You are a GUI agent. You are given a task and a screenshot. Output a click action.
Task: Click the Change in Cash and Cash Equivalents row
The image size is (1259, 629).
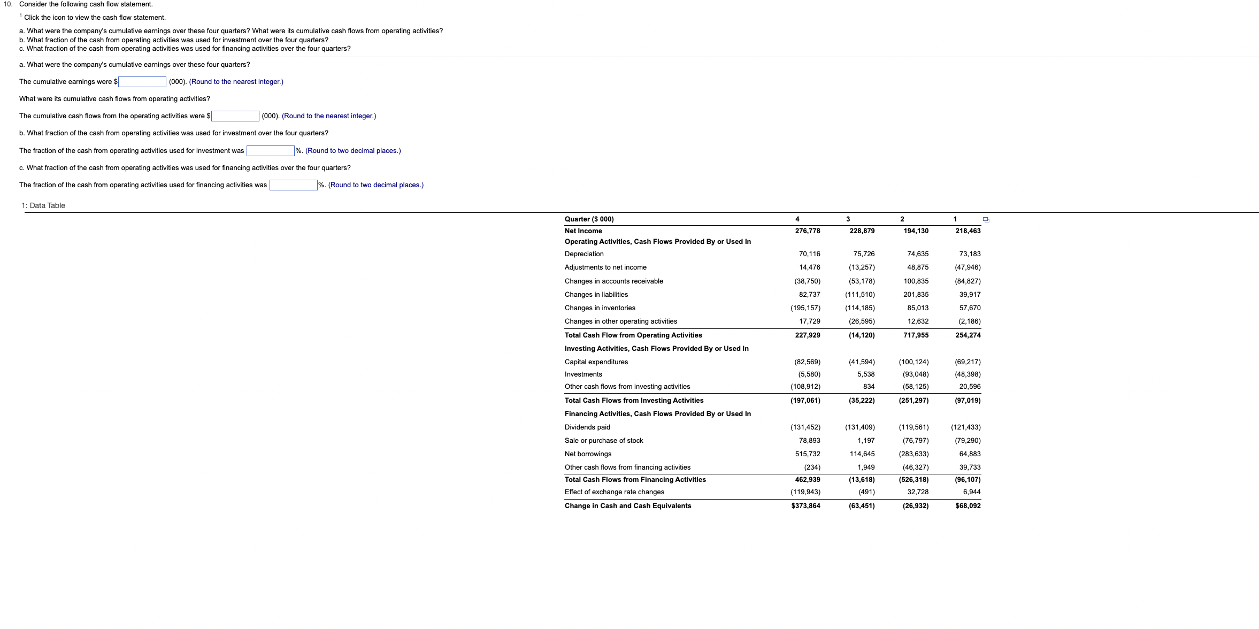[x=627, y=505]
